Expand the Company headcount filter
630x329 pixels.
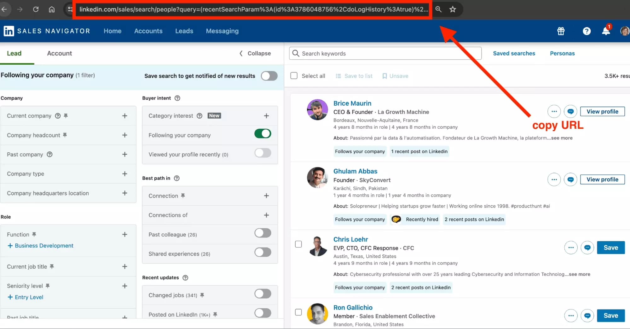tap(125, 135)
